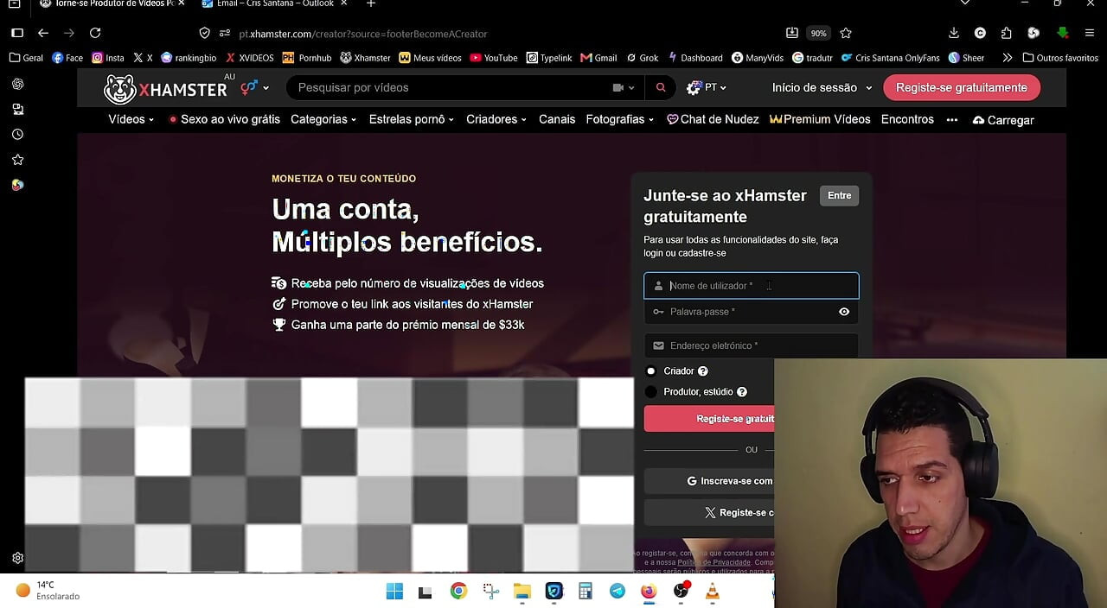The width and height of the screenshot is (1107, 608).
Task: Select the Produtor, estúdio radio option
Action: click(651, 392)
